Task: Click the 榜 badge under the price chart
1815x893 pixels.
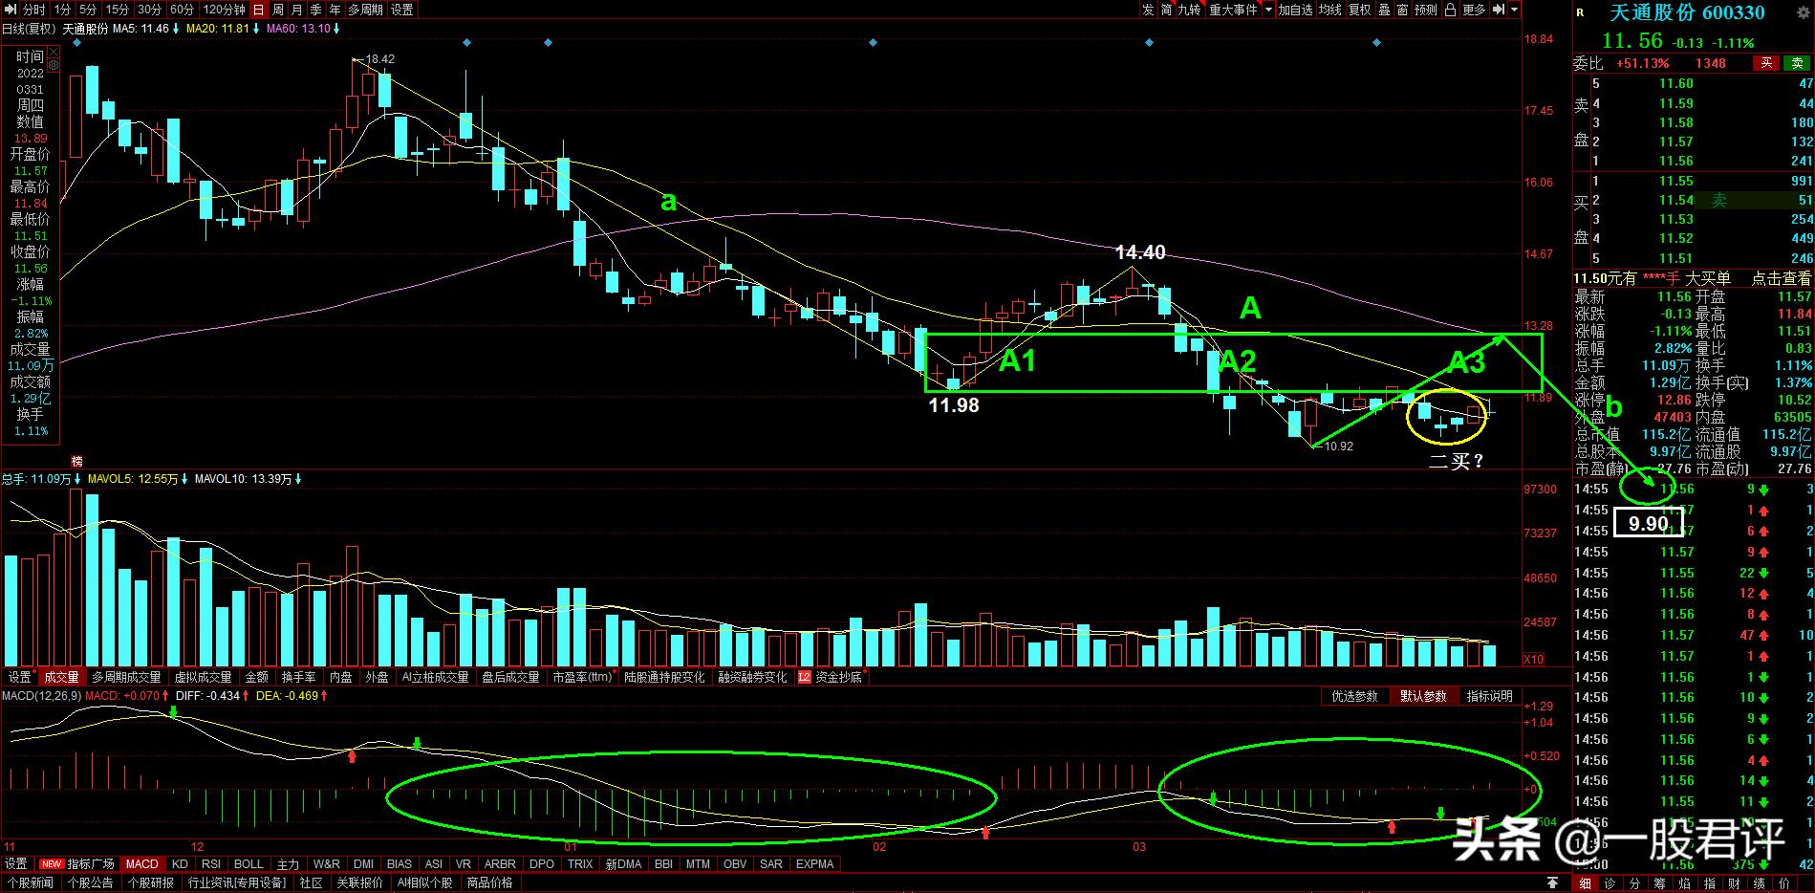Action: click(x=77, y=462)
